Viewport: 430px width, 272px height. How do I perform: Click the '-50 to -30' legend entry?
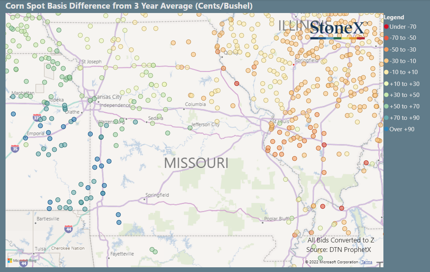(x=400, y=50)
